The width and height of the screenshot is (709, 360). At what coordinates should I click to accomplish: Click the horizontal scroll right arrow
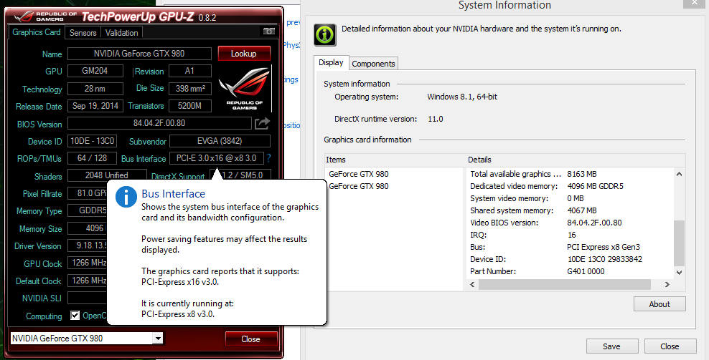(667, 284)
